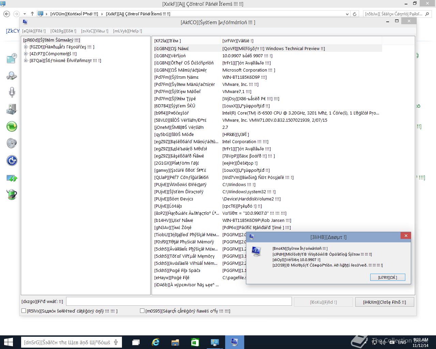Viewport: 436px width, 349px height.
Task: Expand Software Environment tree node
Action: pos(26,61)
